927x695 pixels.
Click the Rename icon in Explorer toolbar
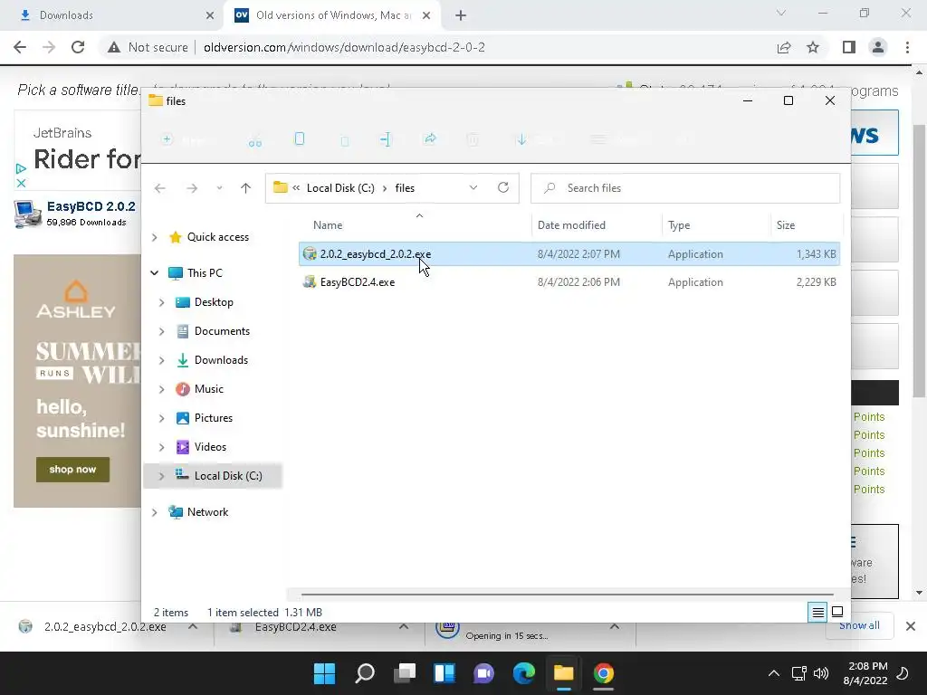tap(386, 140)
